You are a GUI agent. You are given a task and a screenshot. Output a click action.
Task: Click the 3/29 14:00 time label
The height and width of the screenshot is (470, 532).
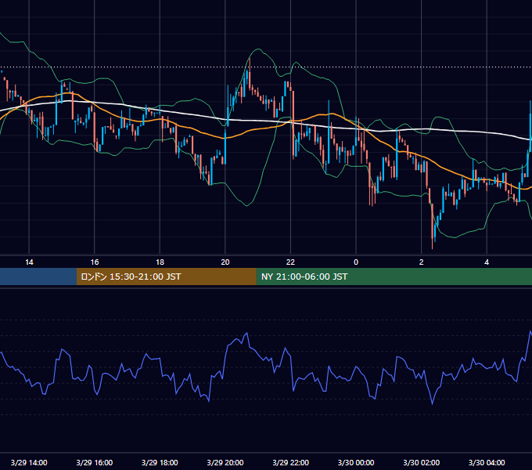29,462
